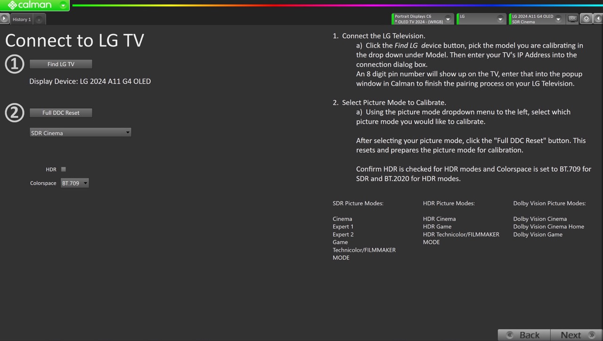Select Expert 2 in SDR Picture Modes list

tap(343, 234)
